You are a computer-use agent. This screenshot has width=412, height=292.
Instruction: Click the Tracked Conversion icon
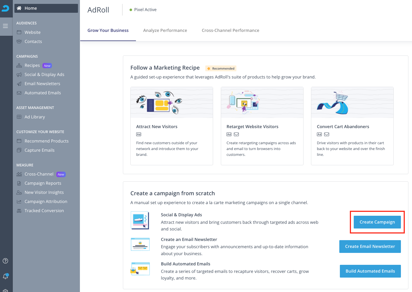point(19,211)
